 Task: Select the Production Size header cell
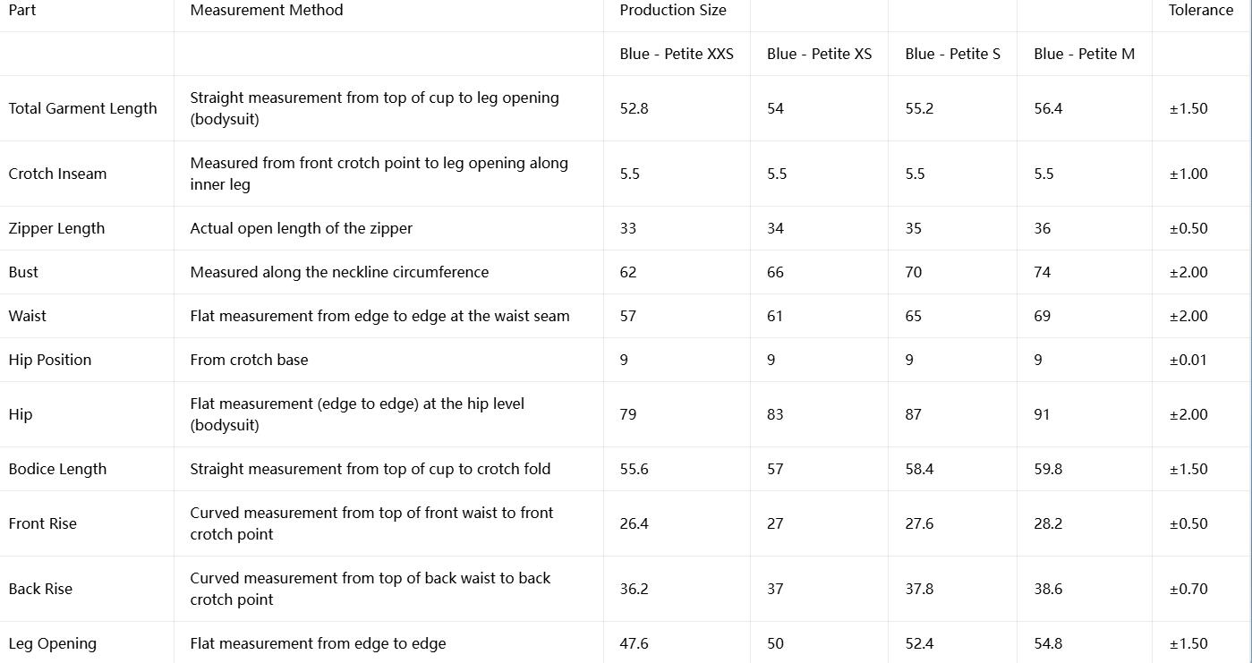[673, 11]
